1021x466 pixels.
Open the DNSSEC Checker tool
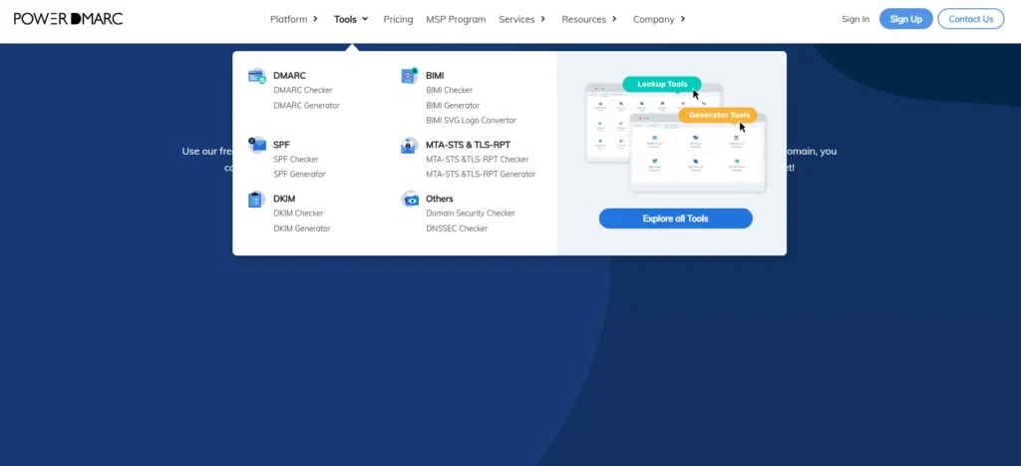click(x=457, y=229)
